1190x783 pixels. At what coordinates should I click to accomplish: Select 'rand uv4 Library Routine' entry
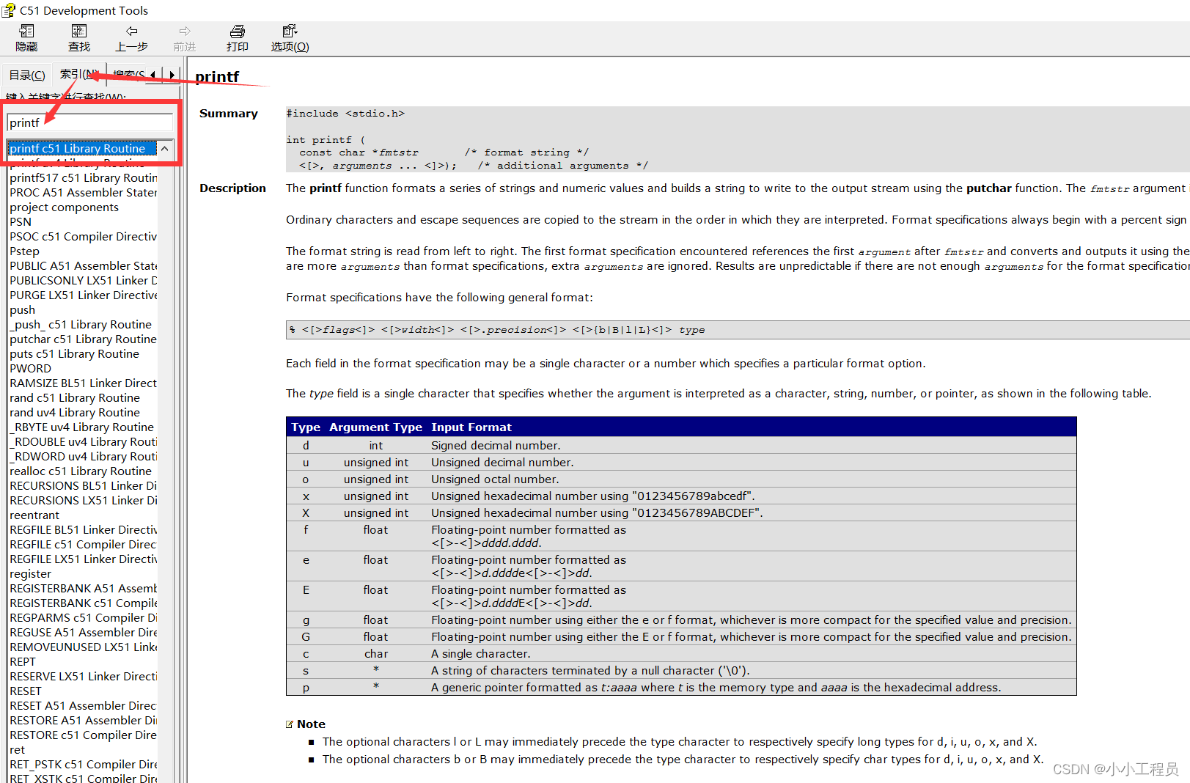pos(75,412)
